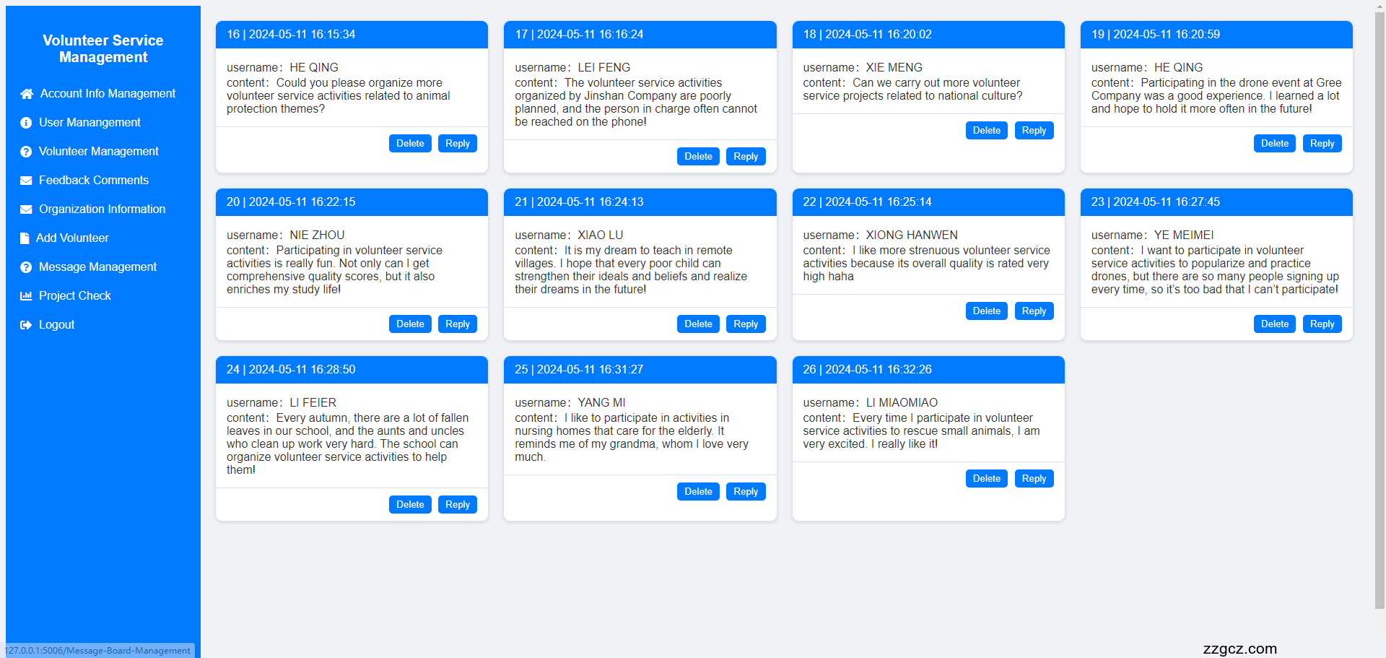Reply to XIAO LU's message 21
This screenshot has height=658, width=1386.
(x=745, y=324)
